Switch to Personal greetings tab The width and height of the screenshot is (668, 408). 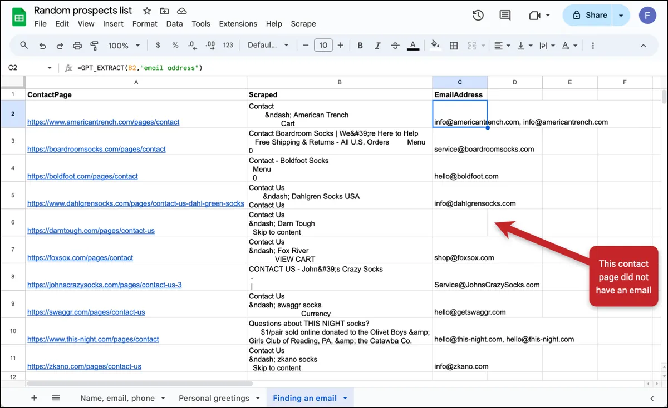click(x=214, y=398)
